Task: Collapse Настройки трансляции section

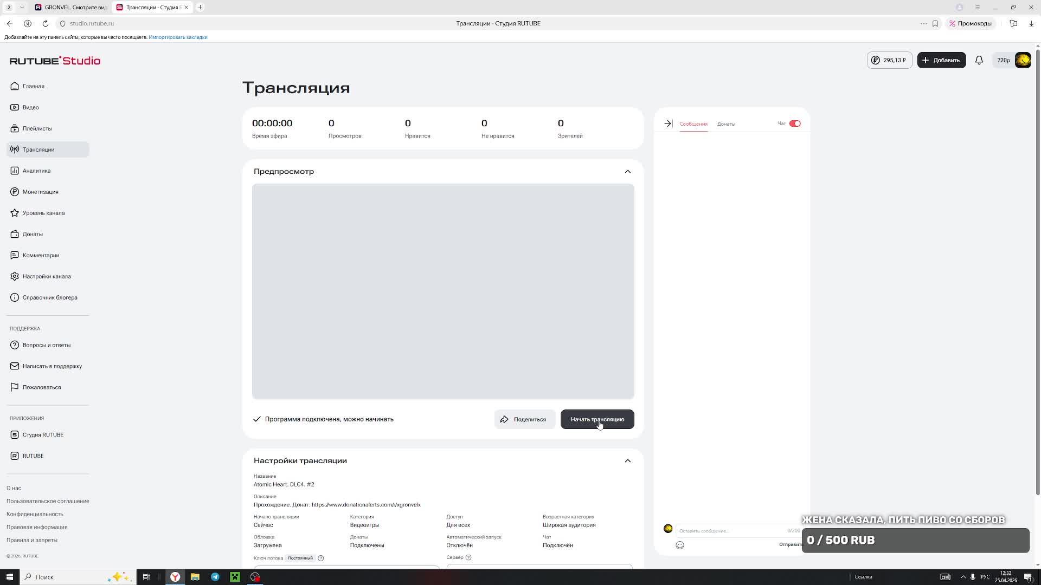Action: [x=627, y=460]
